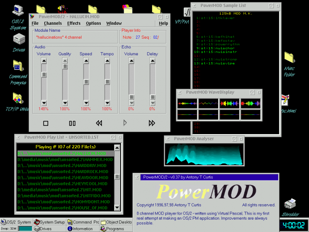
Task: Select HARDDRIV.MOD in the play list
Action: pyautogui.click(x=65, y=165)
